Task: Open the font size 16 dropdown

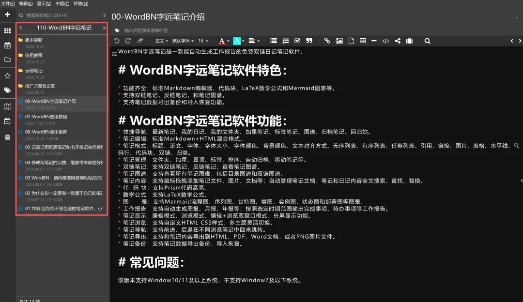Action: pyautogui.click(x=203, y=41)
